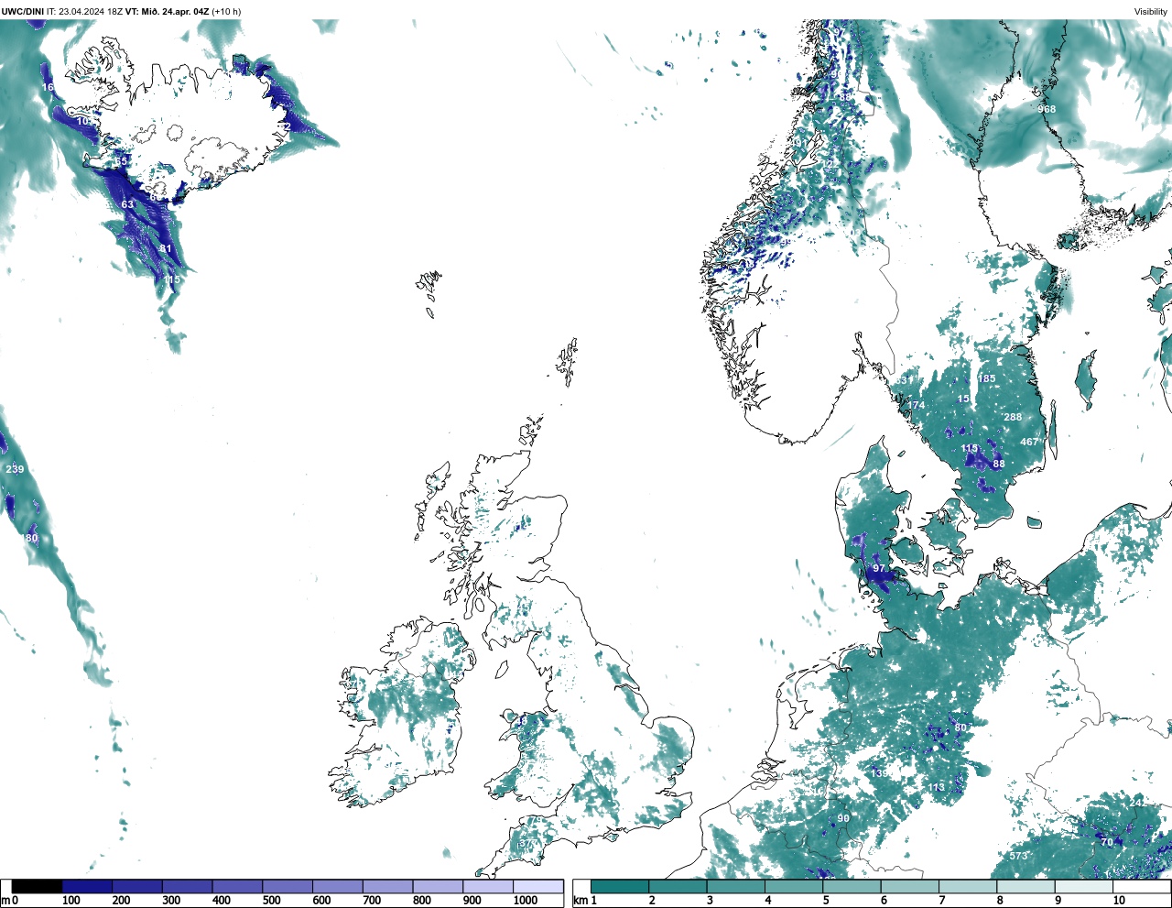
Task: Pick the 200–300 m legend color block
Action: click(137, 887)
